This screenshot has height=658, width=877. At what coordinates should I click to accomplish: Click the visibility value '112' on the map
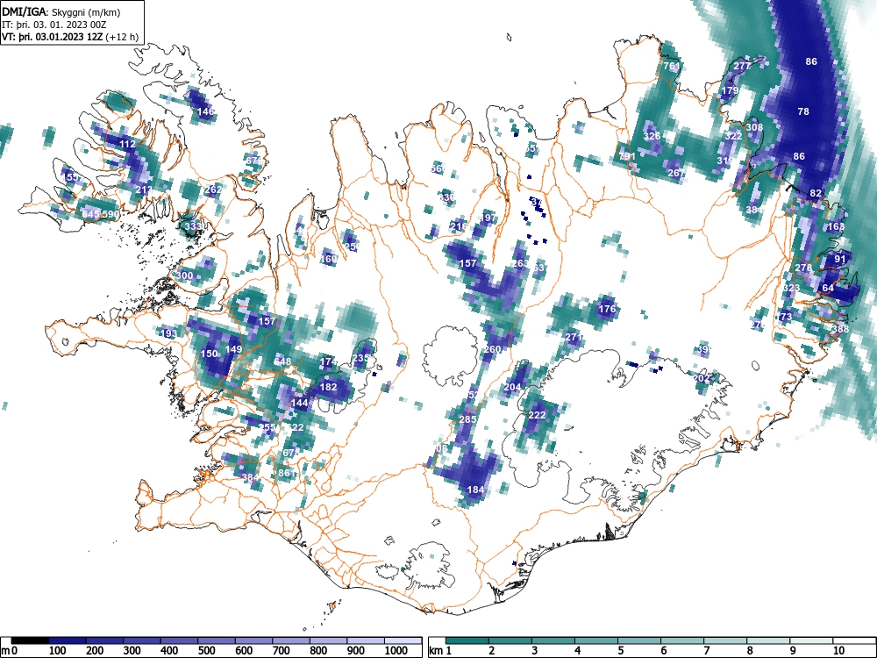pos(128,144)
